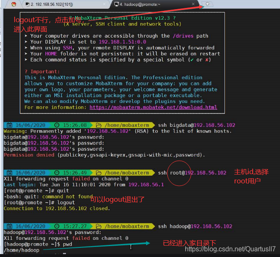
Task: Open a new tab with plus button
Action: [x=207, y=4]
